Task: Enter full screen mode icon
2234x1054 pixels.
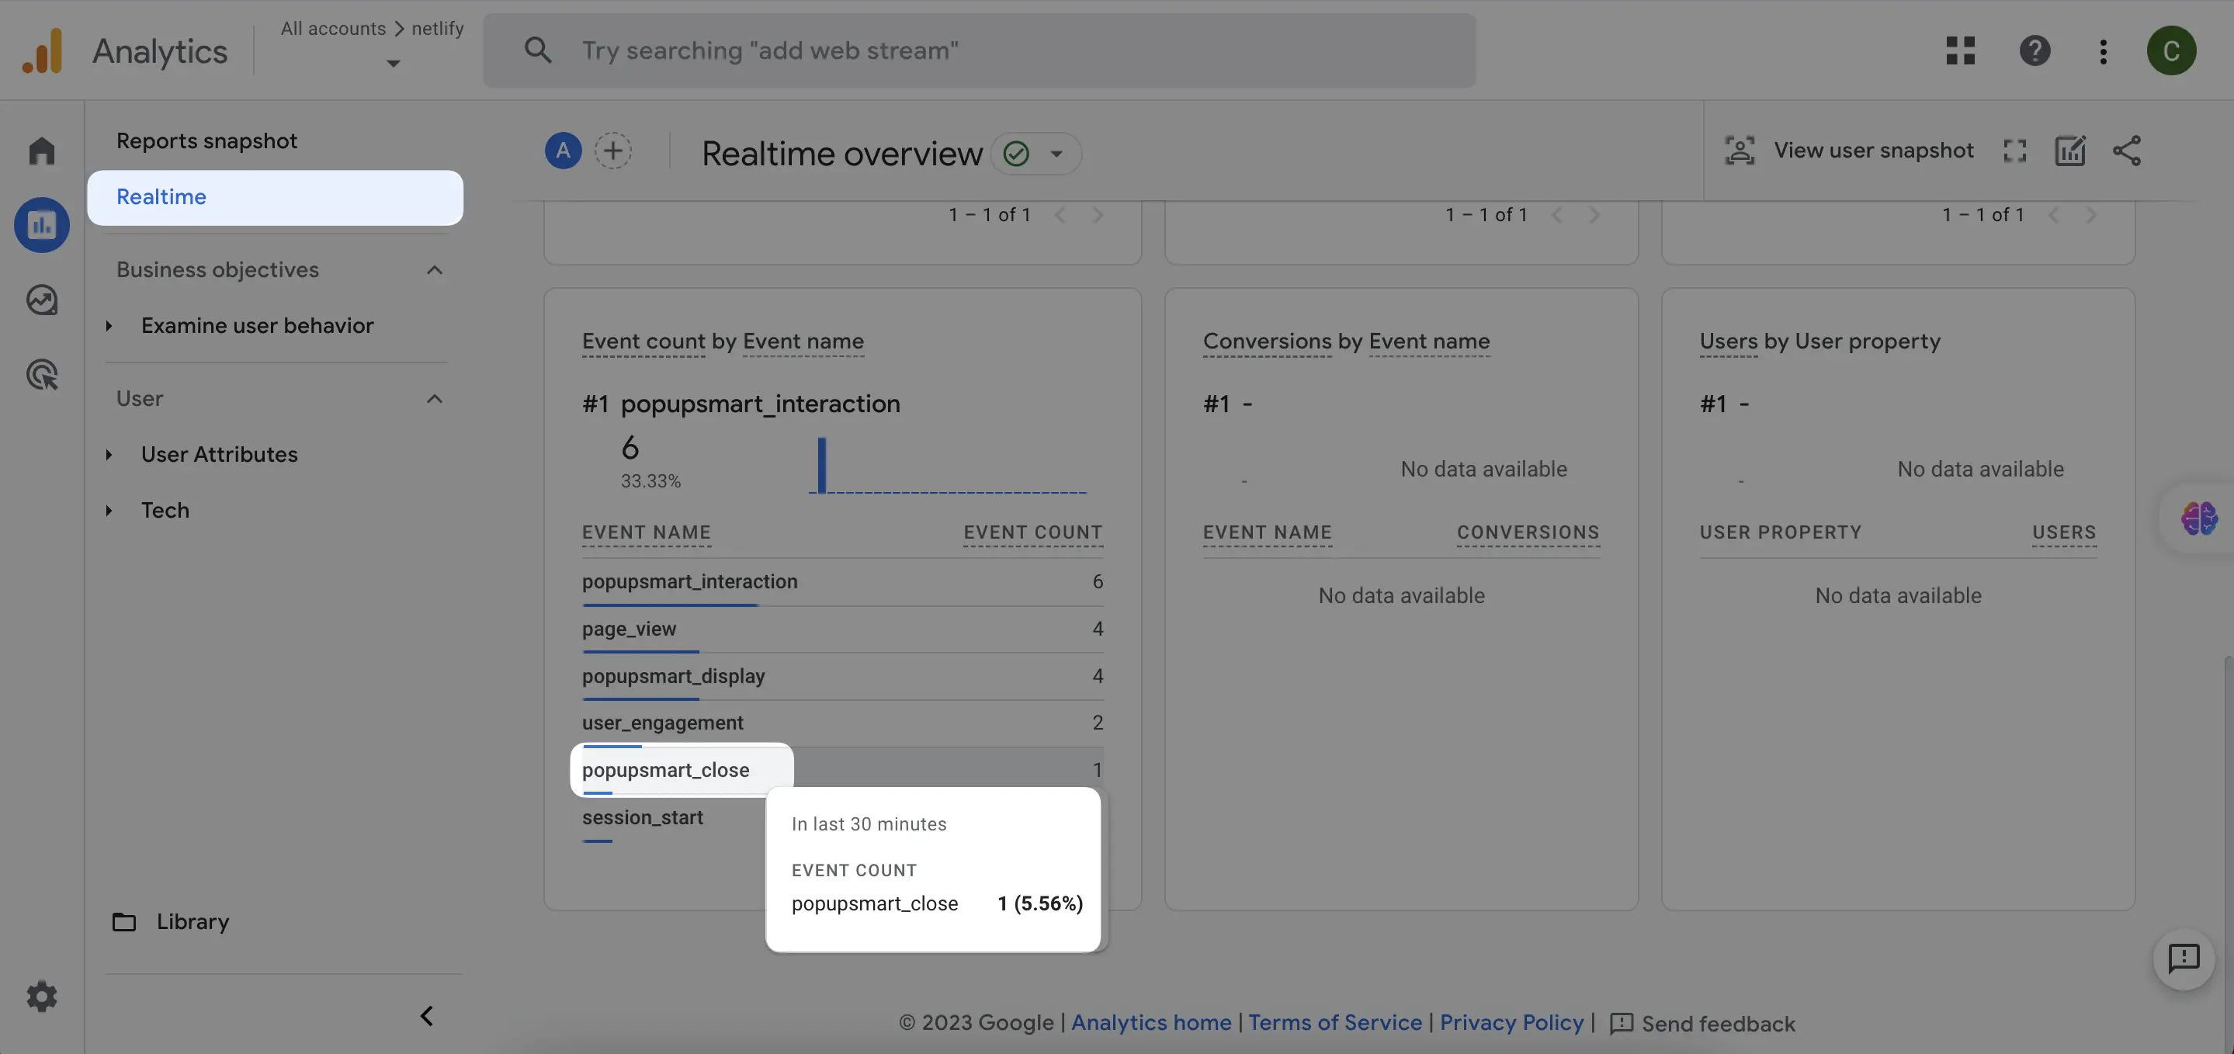Action: coord(2014,151)
